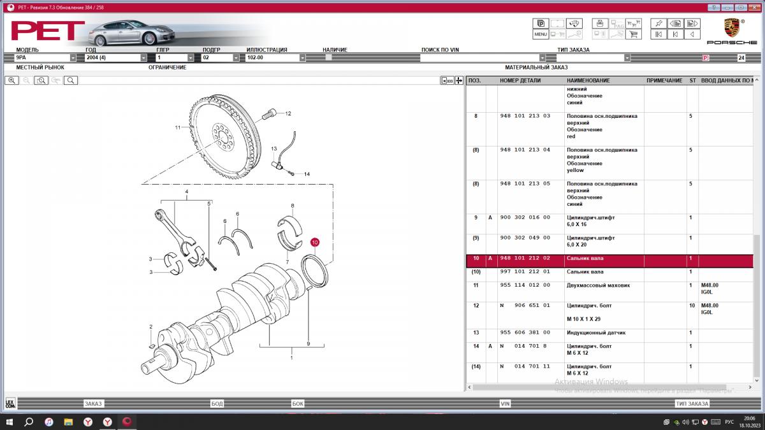This screenshot has width=765, height=430.
Task: Open the ИЛЛЮСТРАЦИЯ dropdown
Action: [x=302, y=57]
